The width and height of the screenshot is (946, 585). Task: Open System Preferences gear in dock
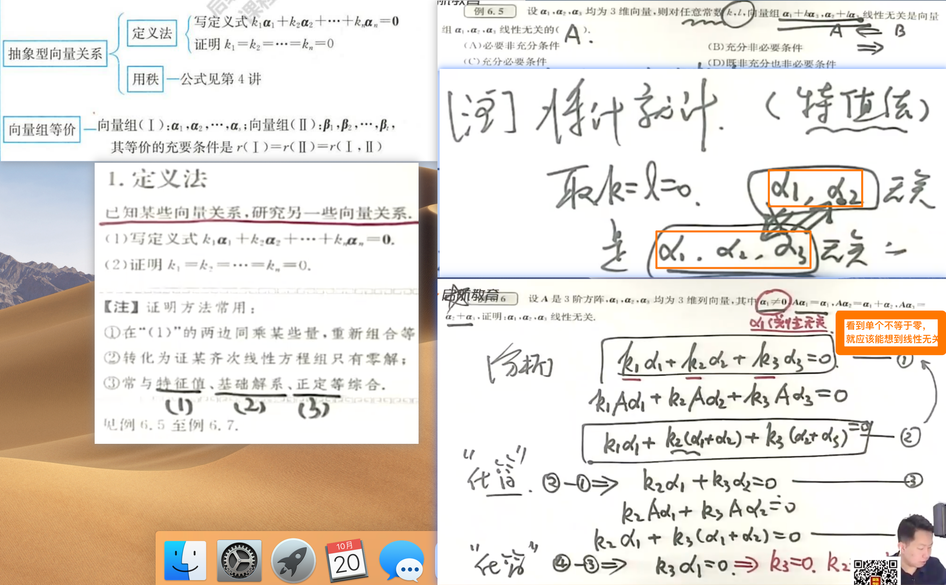[x=239, y=561]
